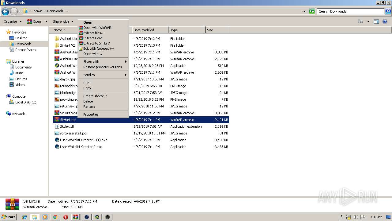Select Extract to SirHurt\ entry
Image resolution: width=392 pixels, height=221 pixels.
(103, 43)
